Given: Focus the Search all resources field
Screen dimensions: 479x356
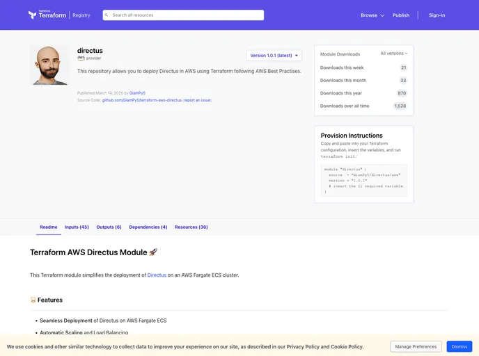Looking at the screenshot, I should 183,15.
